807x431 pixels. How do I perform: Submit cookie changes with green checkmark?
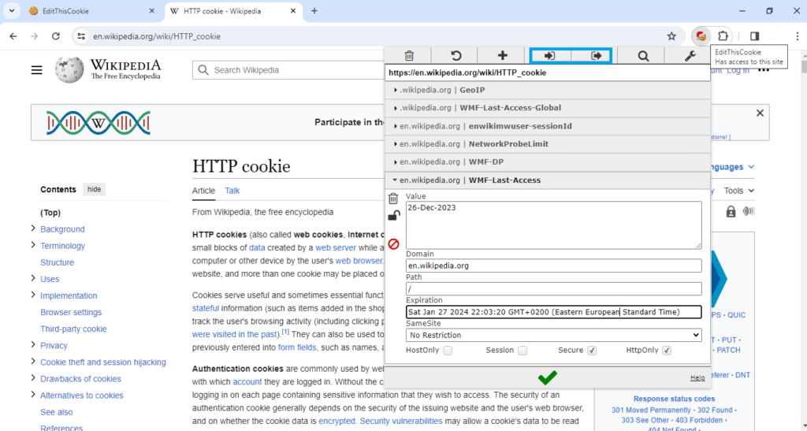547,377
